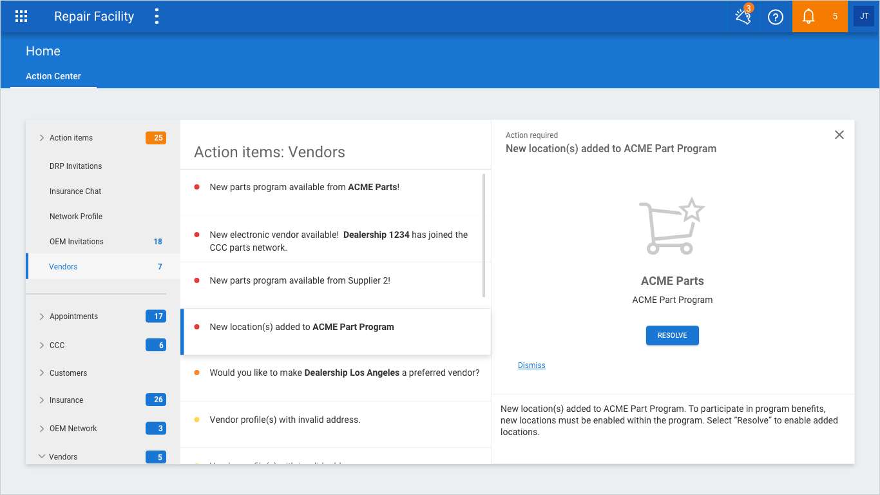Open 'Vendor profile(s) with invalid address' item
The image size is (880, 495).
click(x=336, y=424)
